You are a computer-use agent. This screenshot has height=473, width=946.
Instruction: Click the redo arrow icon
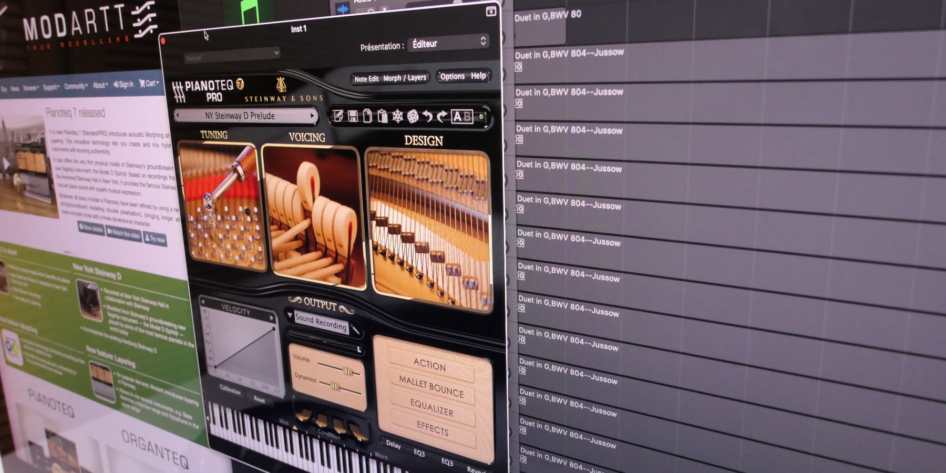[x=442, y=116]
